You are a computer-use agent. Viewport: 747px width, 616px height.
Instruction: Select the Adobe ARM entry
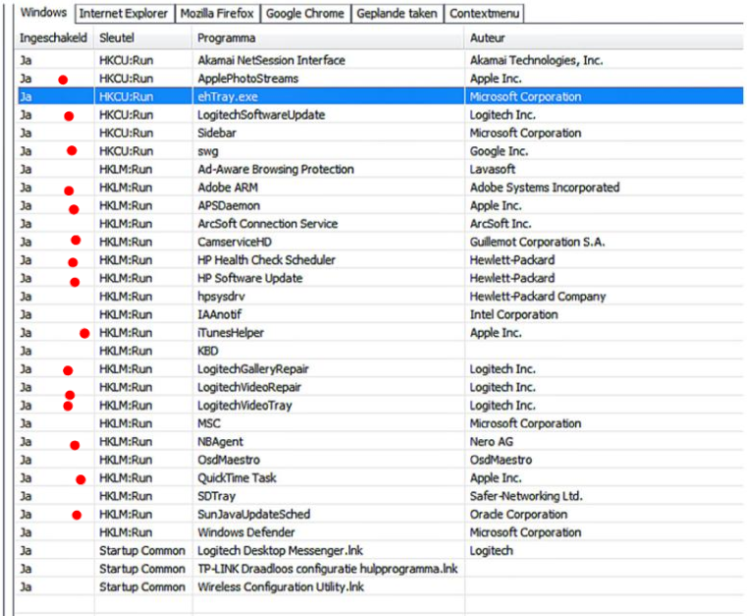pyautogui.click(x=381, y=188)
